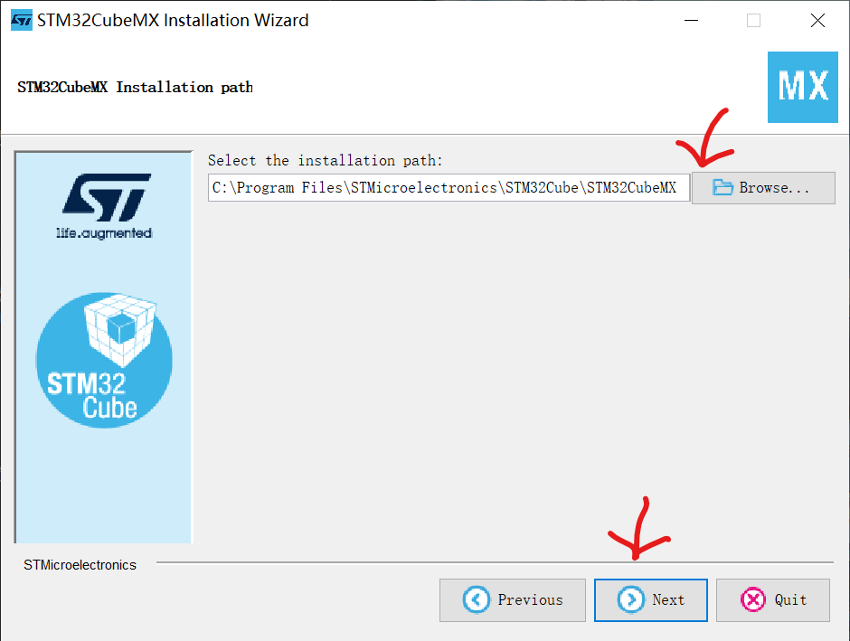
Task: Exit the installer with the Quit button
Action: 772,599
